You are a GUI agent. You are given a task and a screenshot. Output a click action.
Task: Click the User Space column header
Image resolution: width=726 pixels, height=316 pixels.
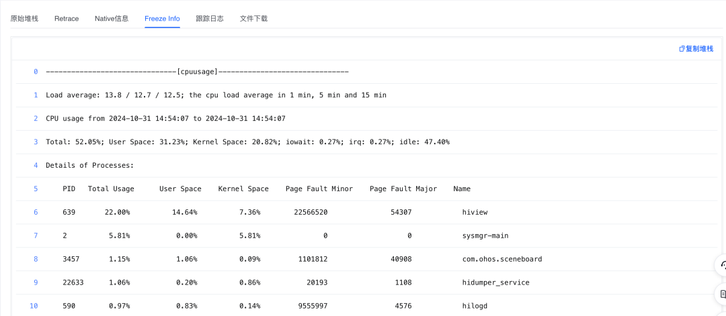[x=181, y=189]
